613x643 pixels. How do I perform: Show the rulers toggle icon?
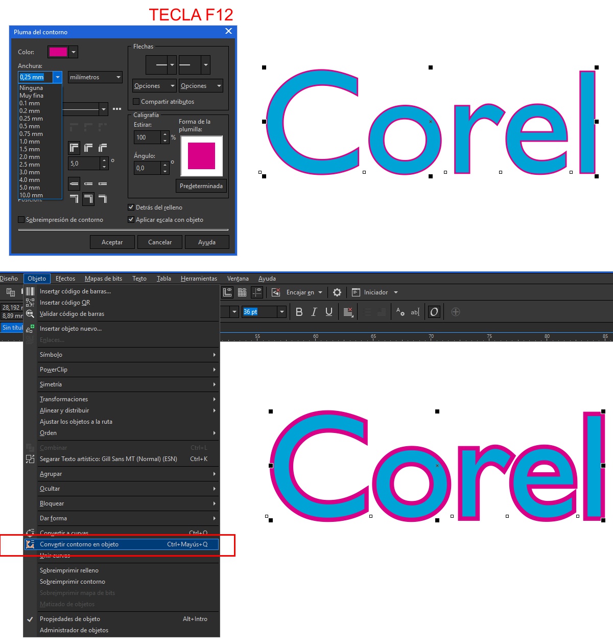coord(228,292)
